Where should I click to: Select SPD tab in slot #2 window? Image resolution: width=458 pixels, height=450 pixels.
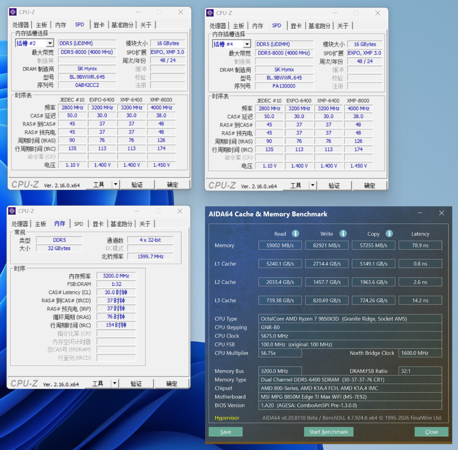[x=79, y=24]
